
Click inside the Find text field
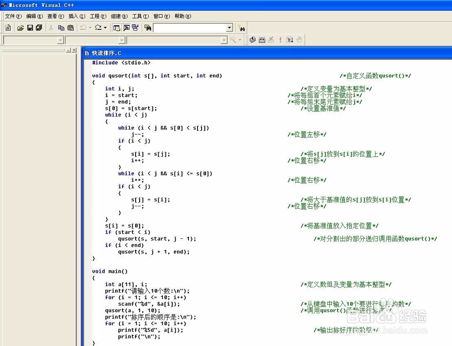tap(190, 28)
